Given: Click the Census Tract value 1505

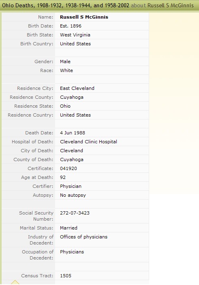Looking at the screenshot, I should pos(66,276).
